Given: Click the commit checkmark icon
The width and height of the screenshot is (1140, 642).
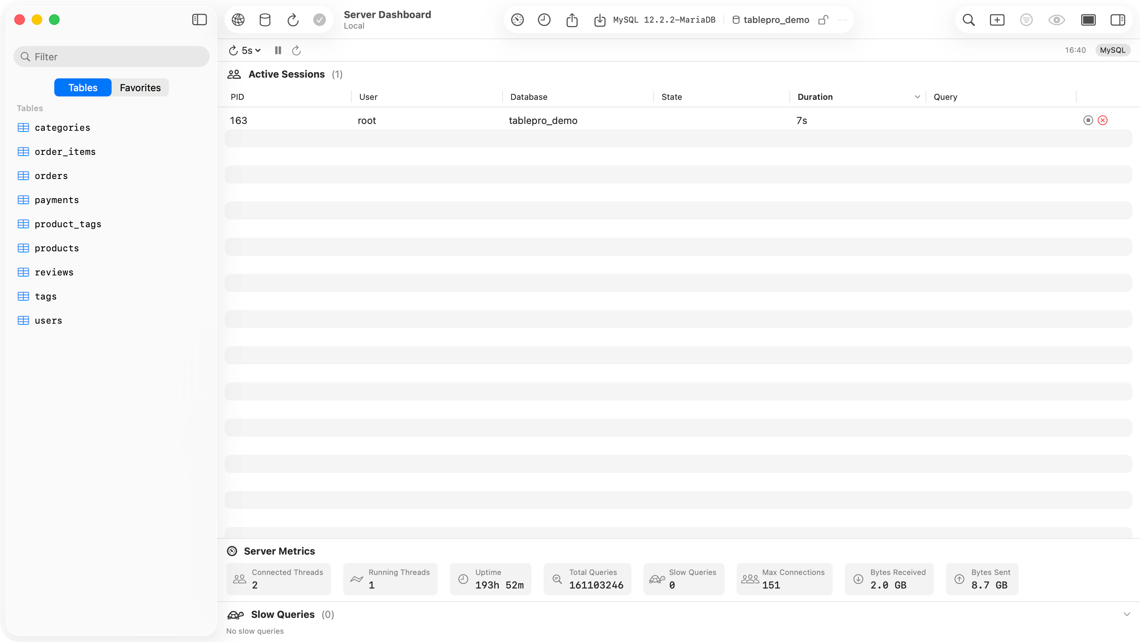Looking at the screenshot, I should [320, 20].
